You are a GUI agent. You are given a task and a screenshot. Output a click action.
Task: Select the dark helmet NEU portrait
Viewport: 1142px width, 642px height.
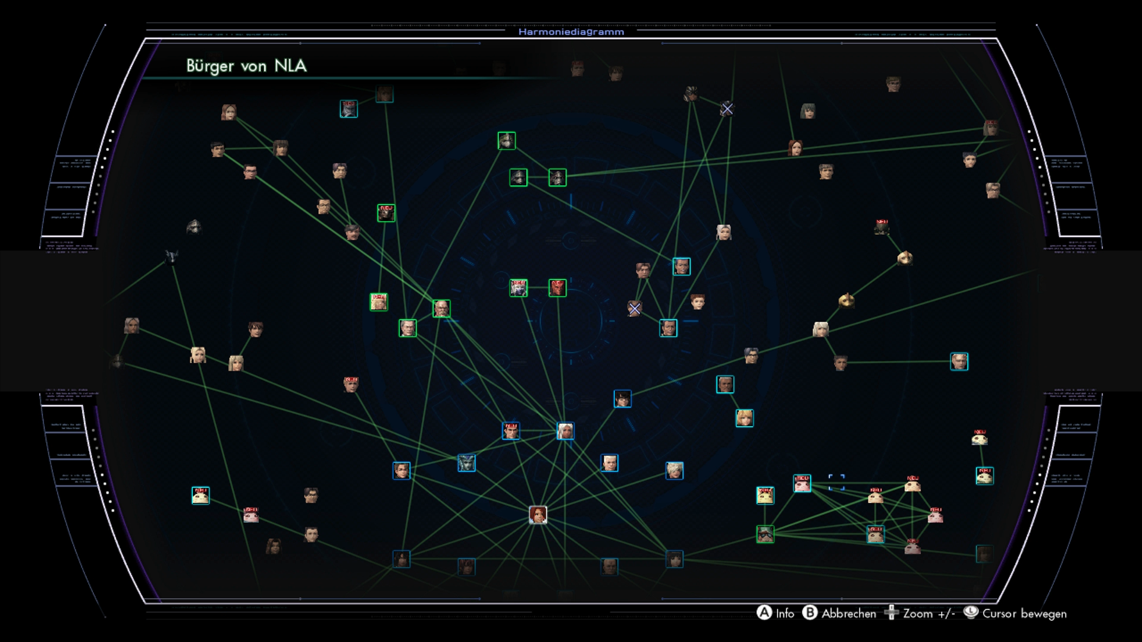(881, 226)
